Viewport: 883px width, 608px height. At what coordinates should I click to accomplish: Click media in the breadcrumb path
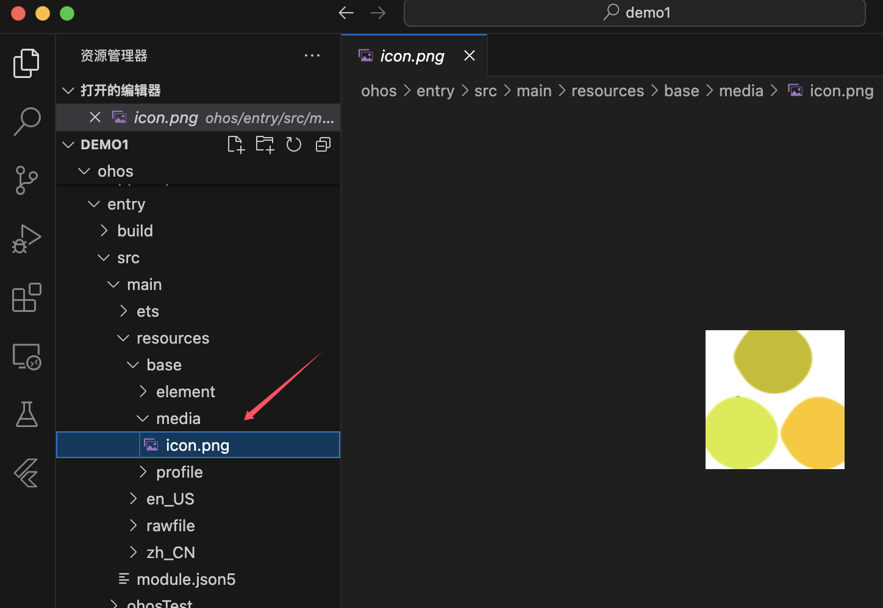point(741,91)
